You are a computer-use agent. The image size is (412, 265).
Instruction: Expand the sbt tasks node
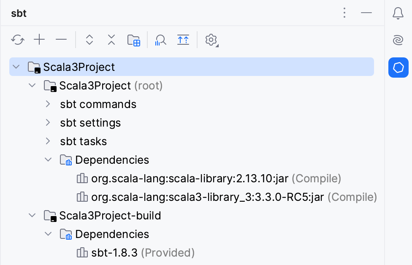pyautogui.click(x=48, y=141)
